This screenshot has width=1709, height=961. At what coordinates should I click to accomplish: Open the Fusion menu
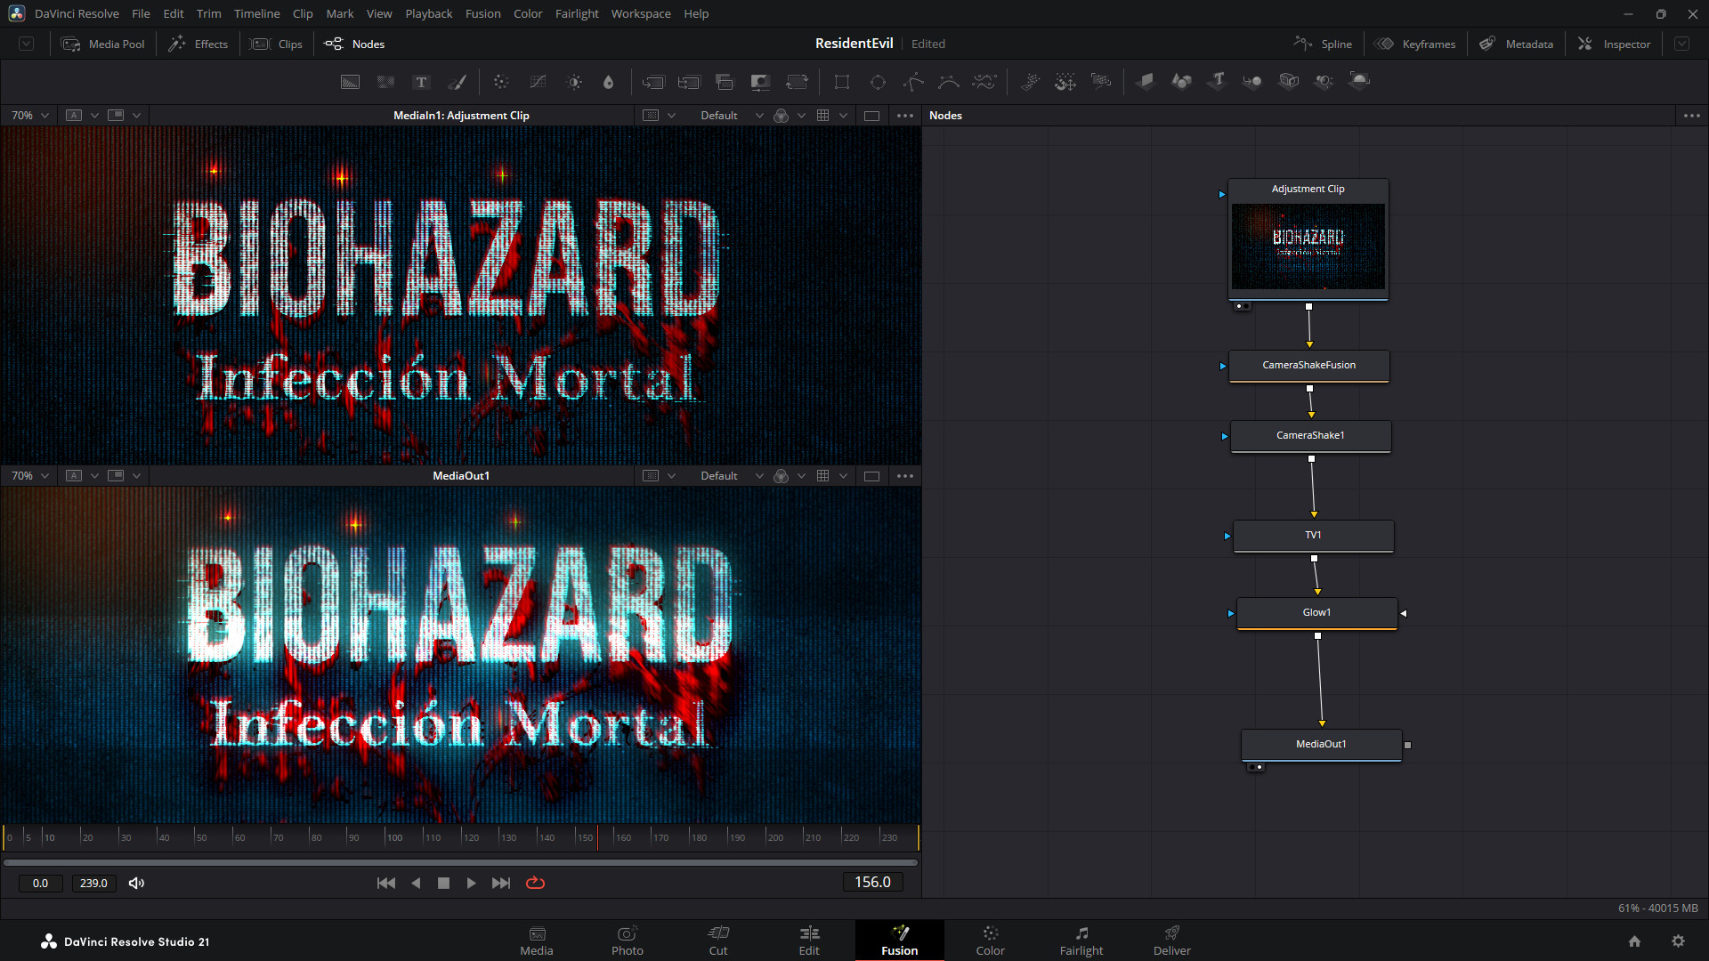[x=482, y=13]
